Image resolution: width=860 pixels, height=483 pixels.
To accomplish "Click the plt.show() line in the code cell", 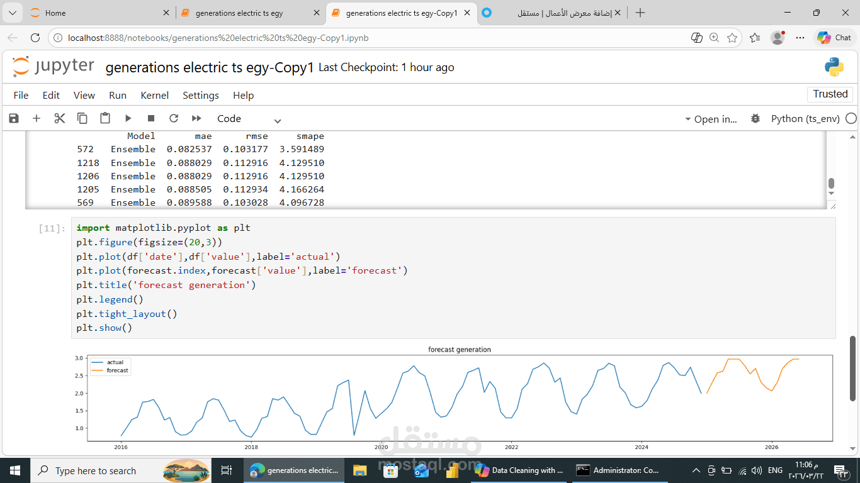I will (x=105, y=328).
